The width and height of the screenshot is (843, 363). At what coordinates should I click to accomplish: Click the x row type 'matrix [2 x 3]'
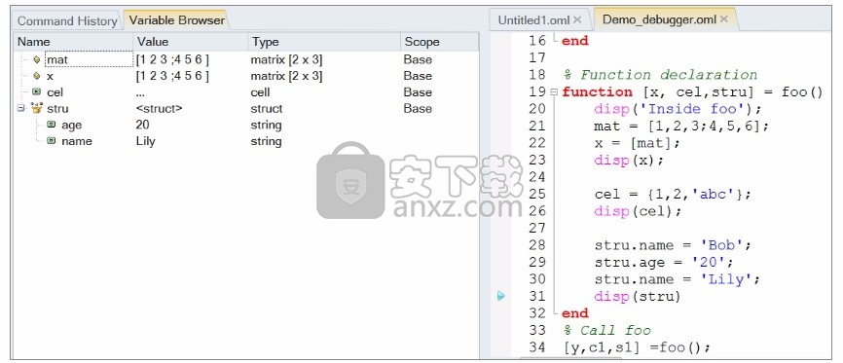[x=286, y=76]
